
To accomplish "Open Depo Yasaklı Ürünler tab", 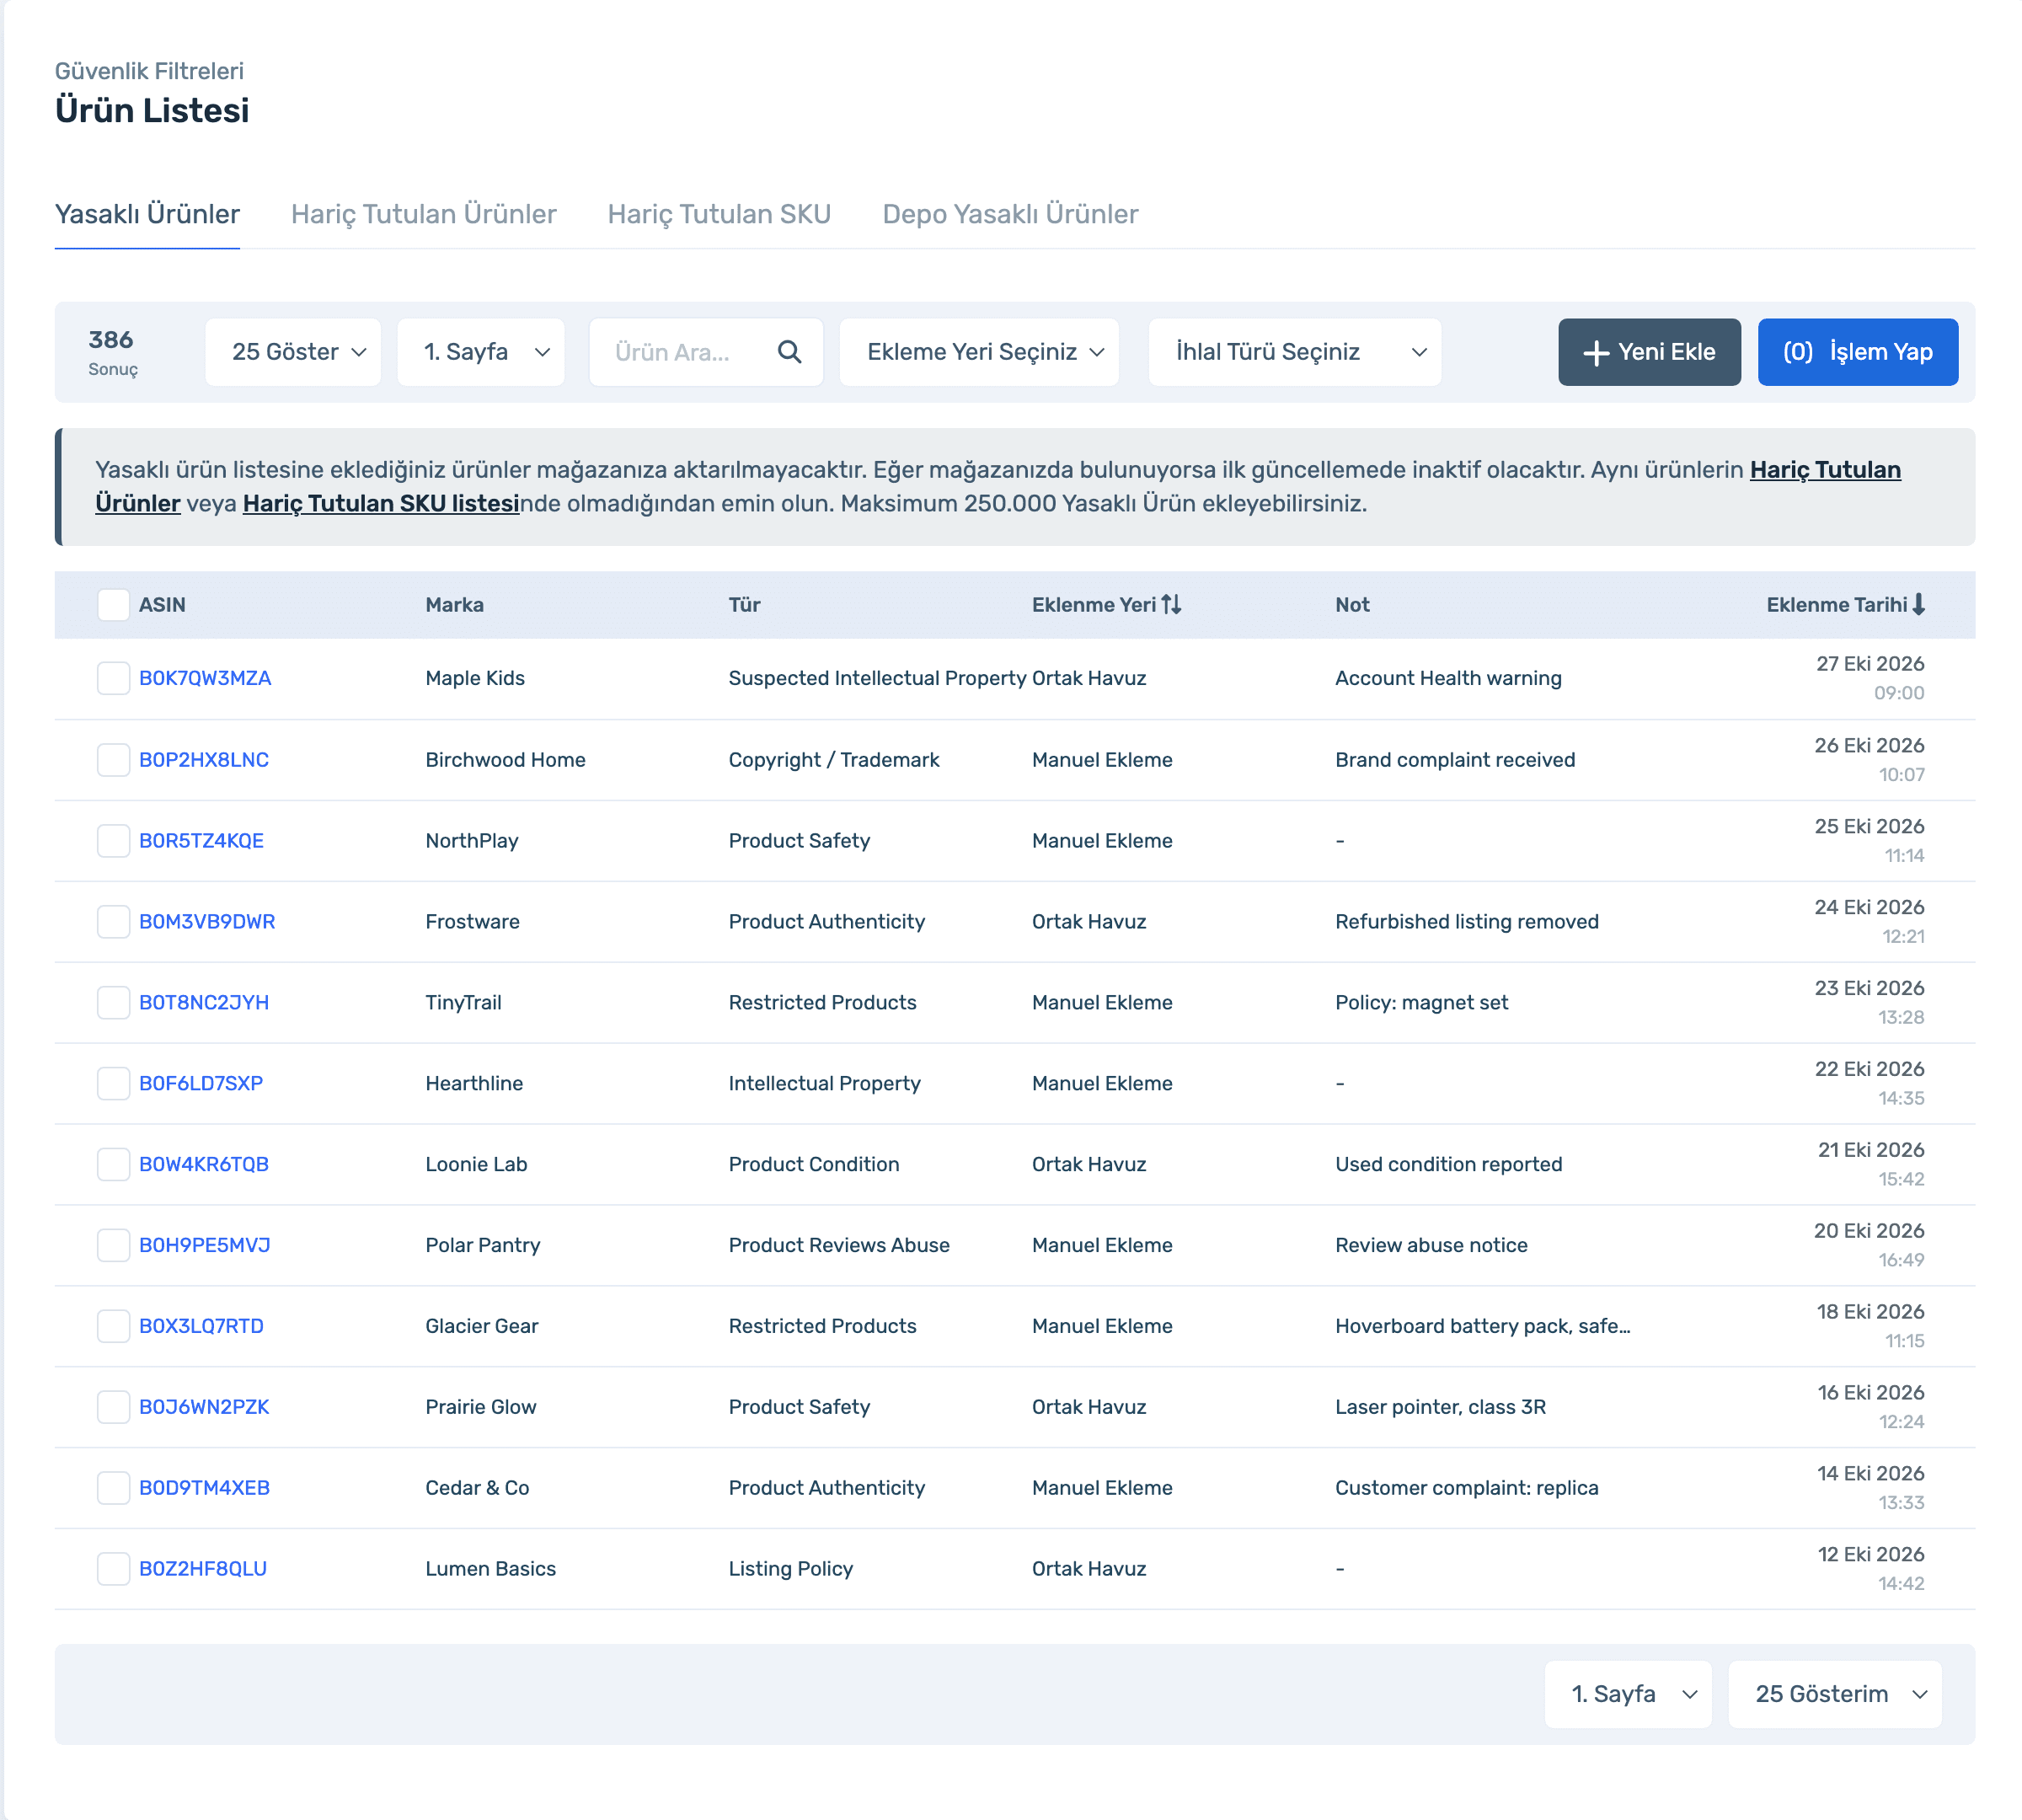I will [1010, 214].
